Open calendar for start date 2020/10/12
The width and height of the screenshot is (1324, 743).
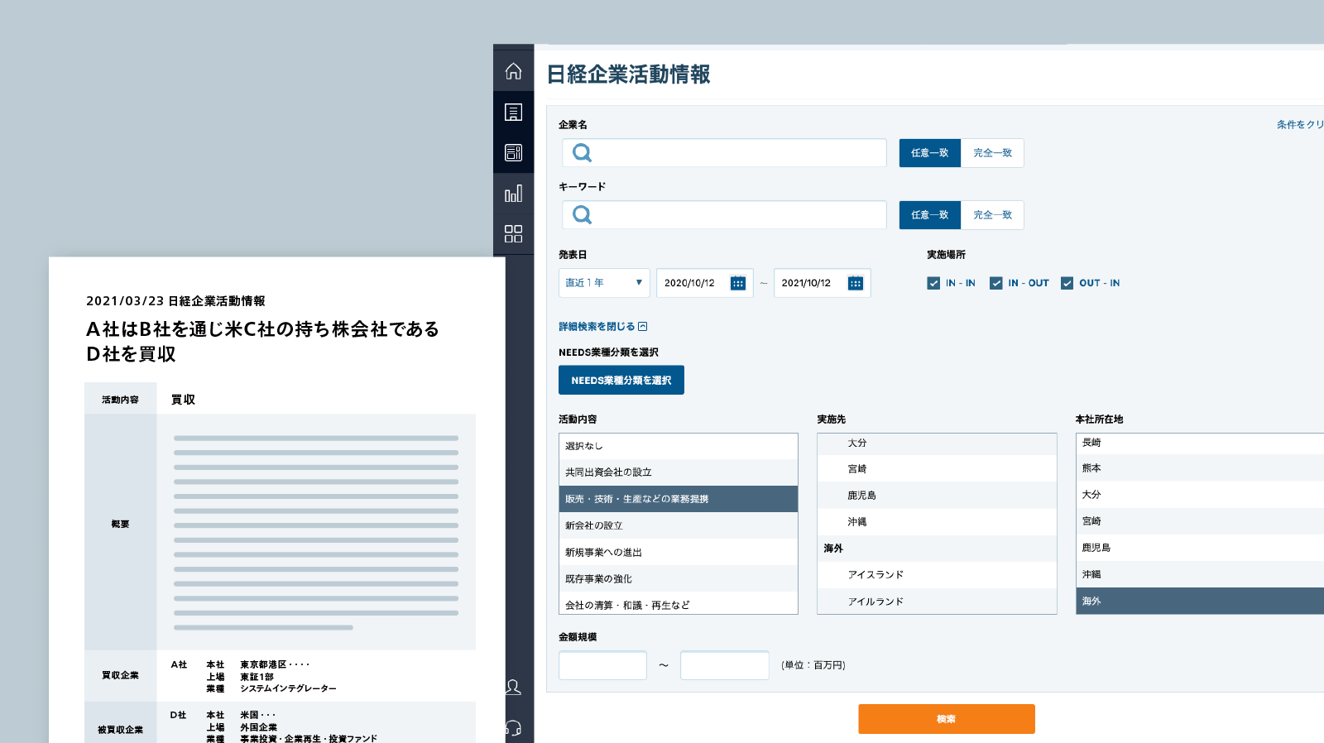point(738,283)
